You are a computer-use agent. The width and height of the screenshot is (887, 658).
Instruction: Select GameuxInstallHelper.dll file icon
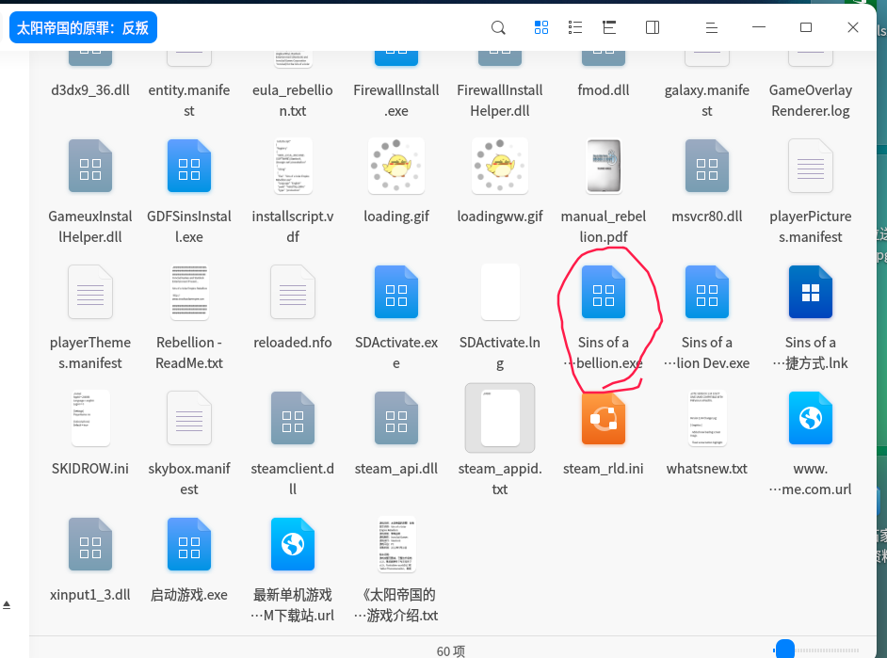tap(90, 167)
